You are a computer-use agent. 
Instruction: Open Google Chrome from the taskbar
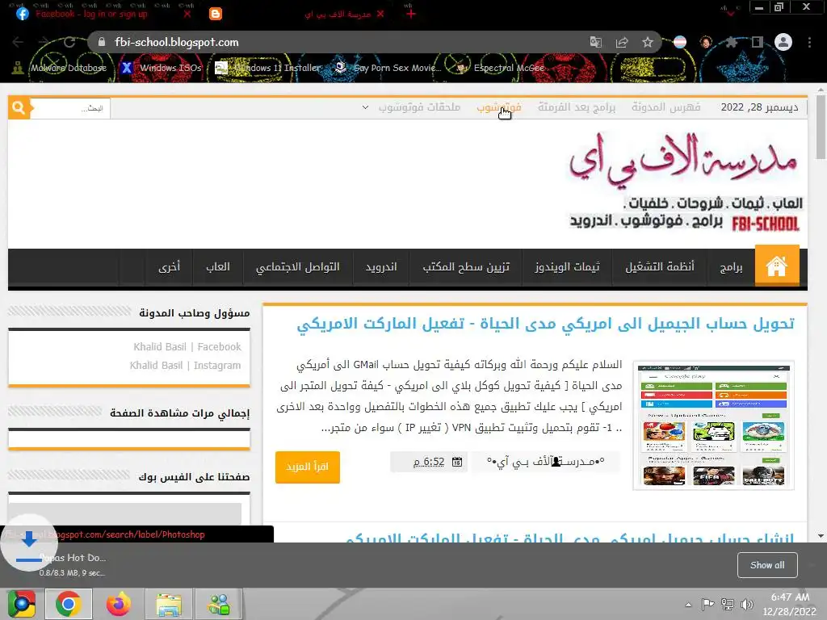coord(69,604)
